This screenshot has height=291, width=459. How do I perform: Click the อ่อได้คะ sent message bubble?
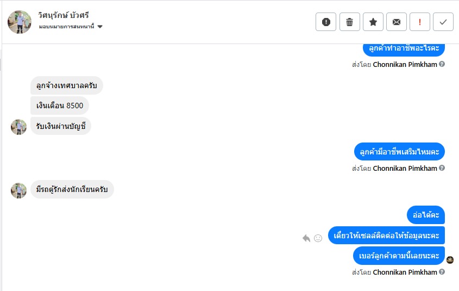(x=426, y=215)
